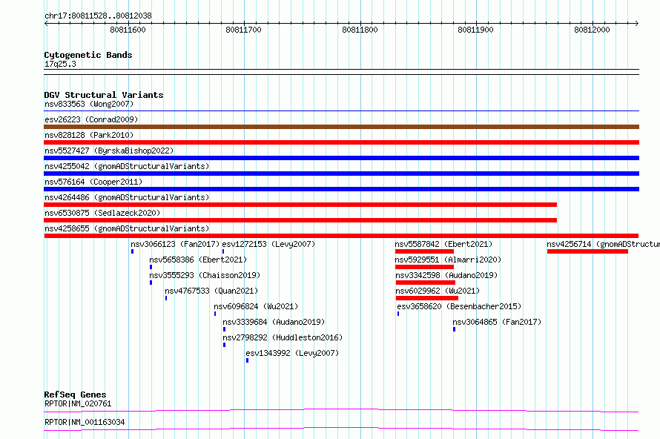Click blue marker under nsv2798292 Huddleston2016

pos(225,345)
